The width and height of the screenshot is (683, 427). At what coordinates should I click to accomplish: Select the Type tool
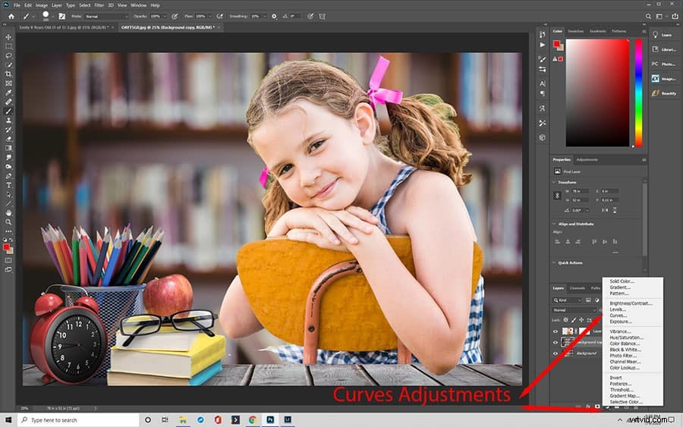[8, 185]
